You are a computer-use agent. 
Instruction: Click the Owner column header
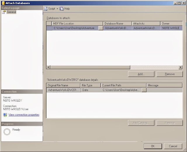(172, 23)
